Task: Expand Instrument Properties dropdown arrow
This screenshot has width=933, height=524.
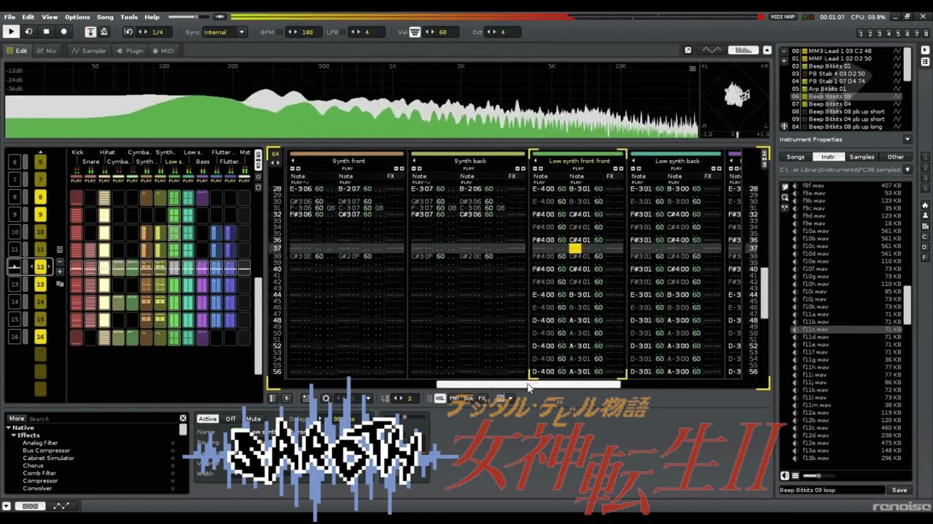Action: coord(907,139)
